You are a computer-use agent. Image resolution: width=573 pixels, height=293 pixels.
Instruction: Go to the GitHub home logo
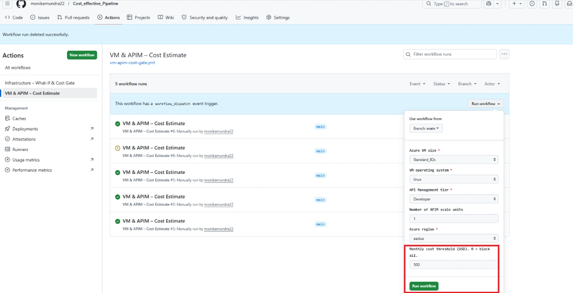[21, 4]
